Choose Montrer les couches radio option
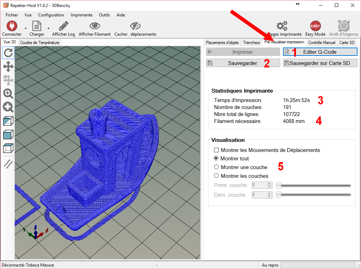Image resolution: width=361 pixels, height=269 pixels. (216, 176)
